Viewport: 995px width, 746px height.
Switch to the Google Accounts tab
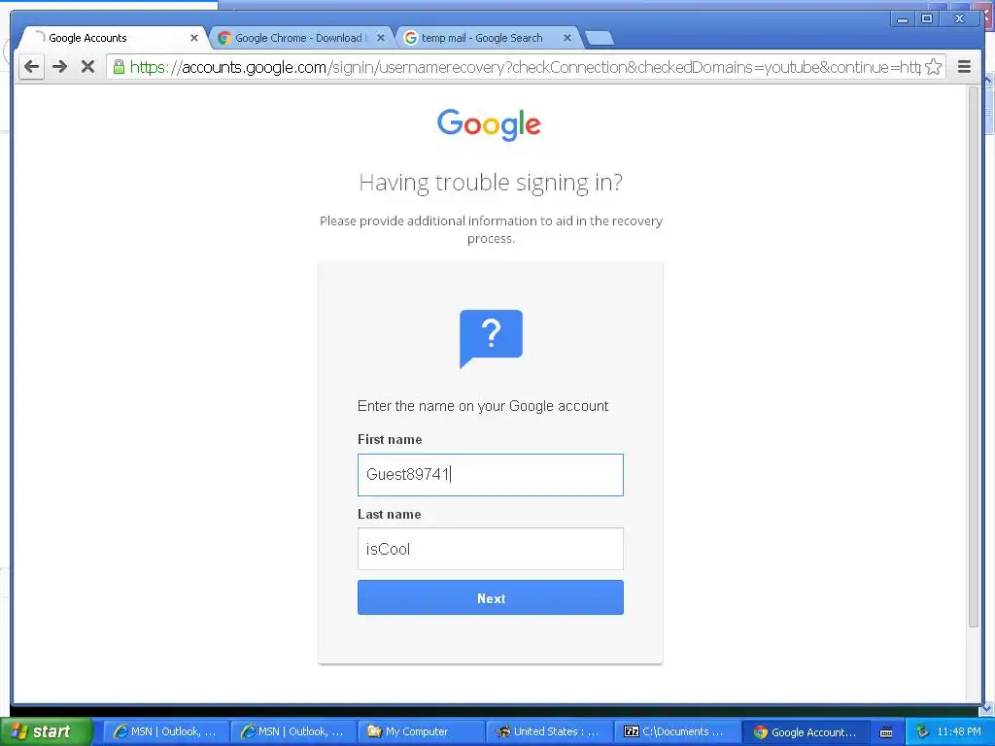click(x=111, y=38)
